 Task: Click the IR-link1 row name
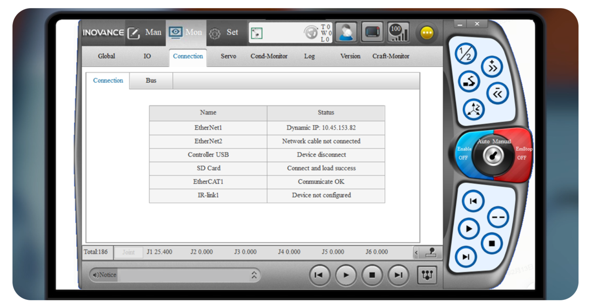coord(208,195)
